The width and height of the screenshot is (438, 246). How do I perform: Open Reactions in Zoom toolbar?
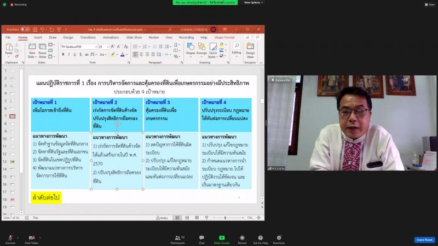tap(279, 239)
